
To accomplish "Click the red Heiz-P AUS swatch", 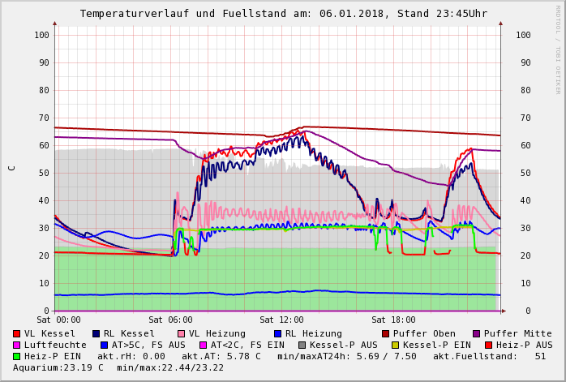I will point(489,346).
